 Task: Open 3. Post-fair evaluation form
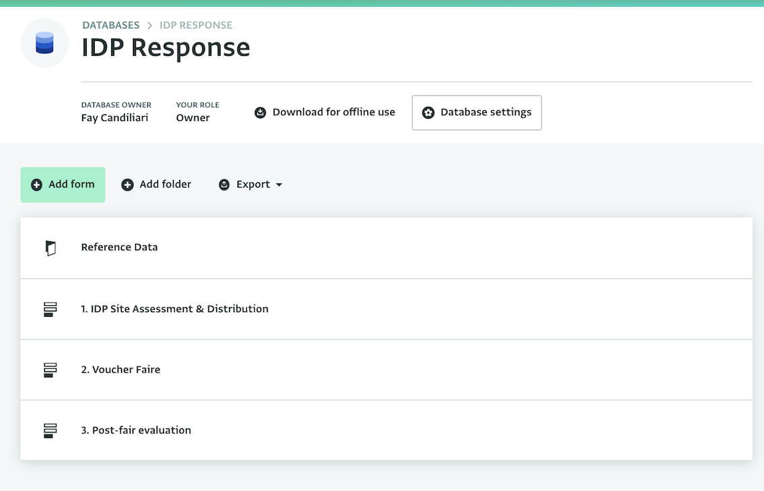click(387, 430)
